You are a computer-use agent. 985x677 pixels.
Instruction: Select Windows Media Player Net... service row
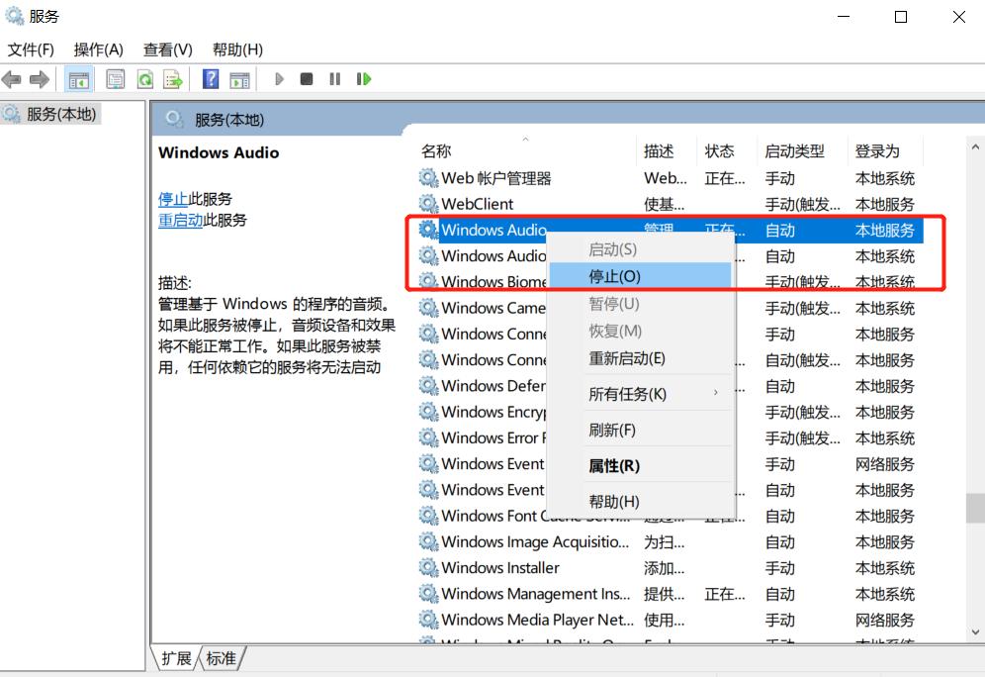coord(669,620)
